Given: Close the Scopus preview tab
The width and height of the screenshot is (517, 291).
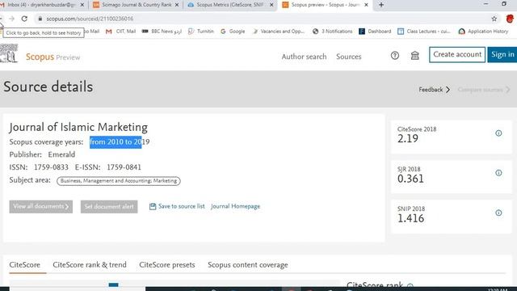Looking at the screenshot, I should pos(366,5).
